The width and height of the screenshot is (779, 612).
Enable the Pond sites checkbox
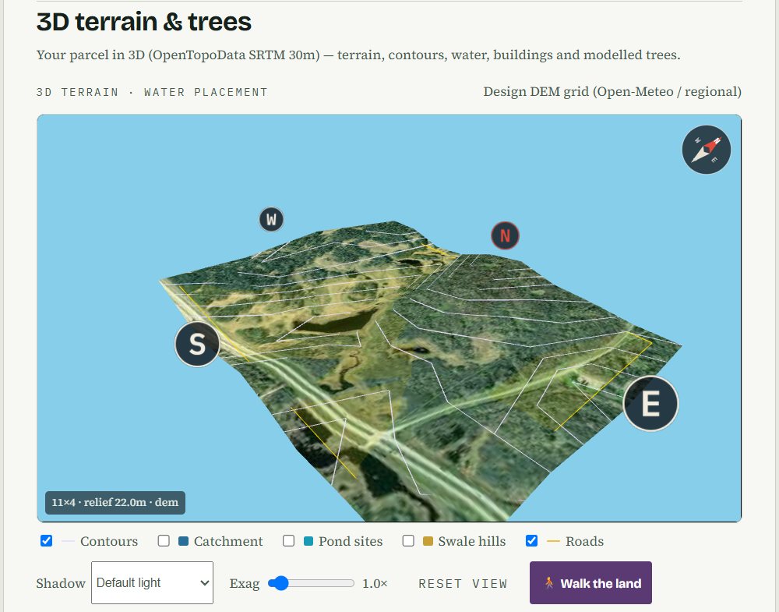[x=288, y=540]
